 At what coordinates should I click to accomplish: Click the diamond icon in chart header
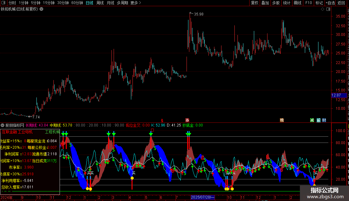(x=322, y=9)
